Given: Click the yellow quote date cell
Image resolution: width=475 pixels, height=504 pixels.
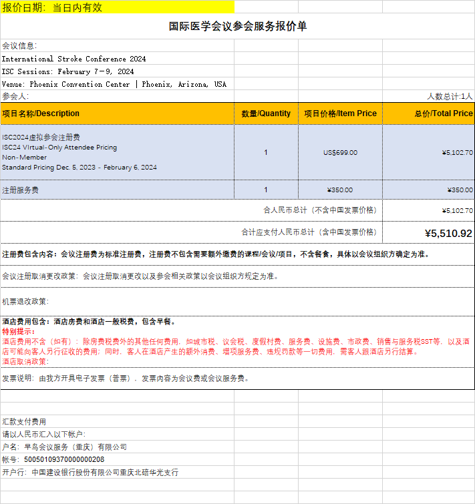Looking at the screenshot, I should tap(117, 7).
